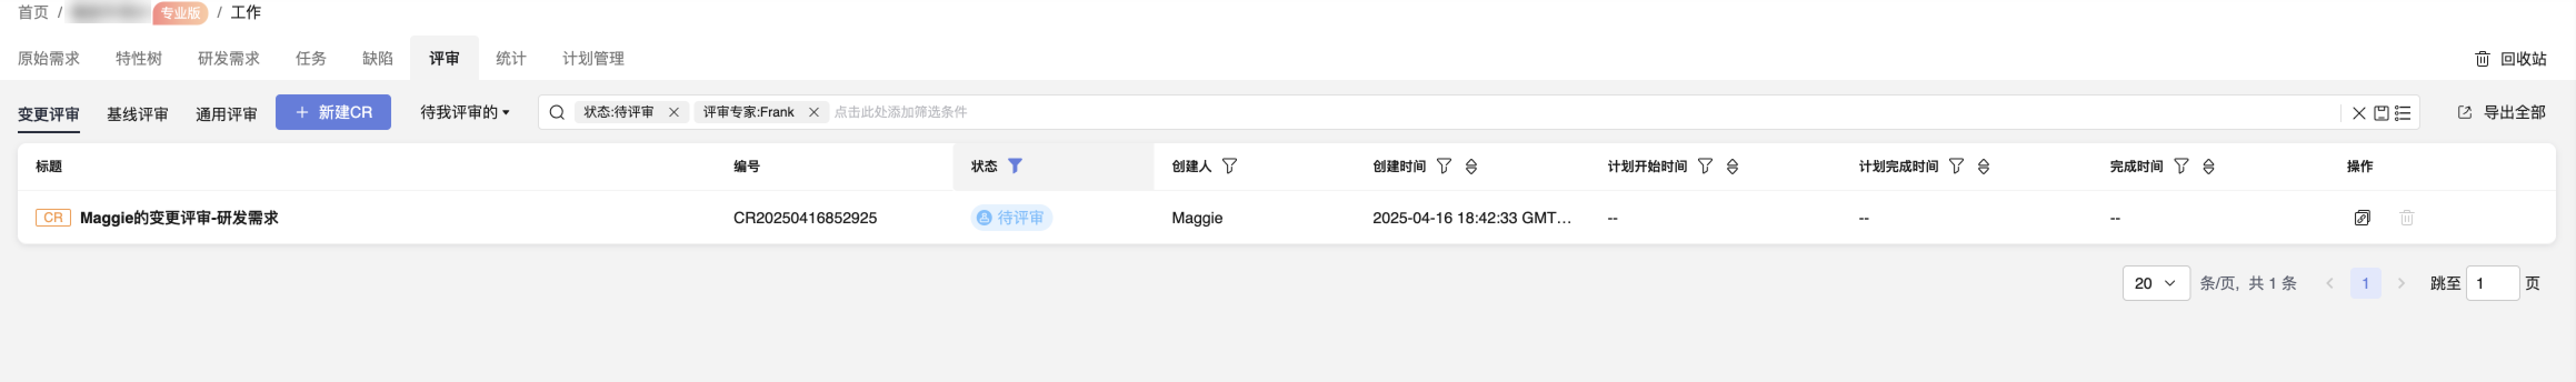Create a new CR with 新建CR button
This screenshot has width=2576, height=382.
333,112
